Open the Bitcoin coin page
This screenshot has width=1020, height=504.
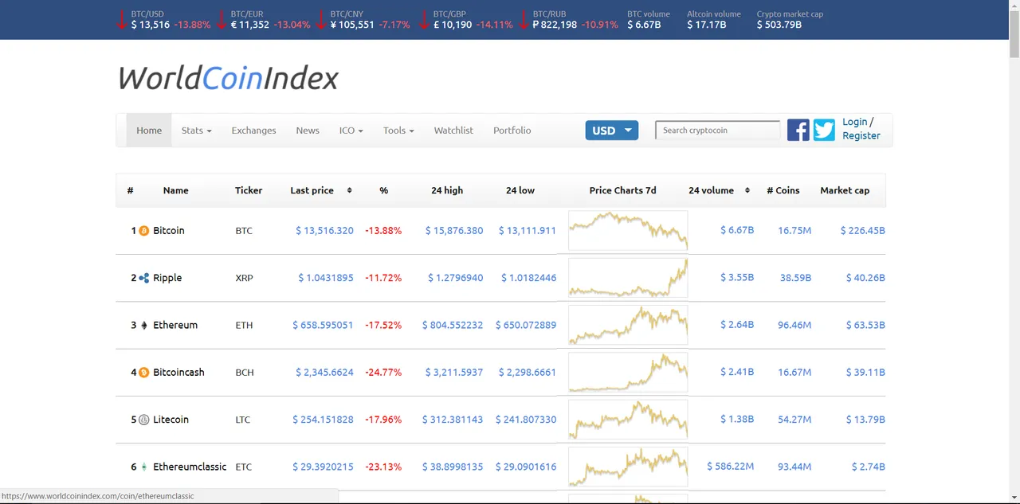(168, 231)
